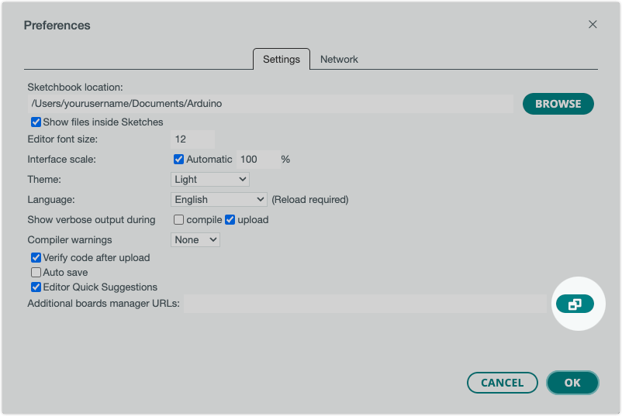This screenshot has width=622, height=416.
Task: Switch to the Network tab
Action: (x=339, y=60)
